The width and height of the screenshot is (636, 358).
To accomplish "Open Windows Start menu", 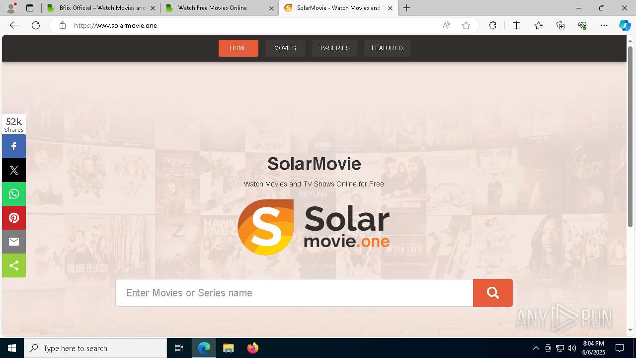I will 12,348.
